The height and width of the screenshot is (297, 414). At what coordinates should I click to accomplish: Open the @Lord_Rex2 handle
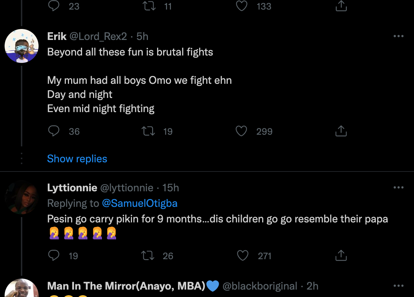[x=98, y=36]
